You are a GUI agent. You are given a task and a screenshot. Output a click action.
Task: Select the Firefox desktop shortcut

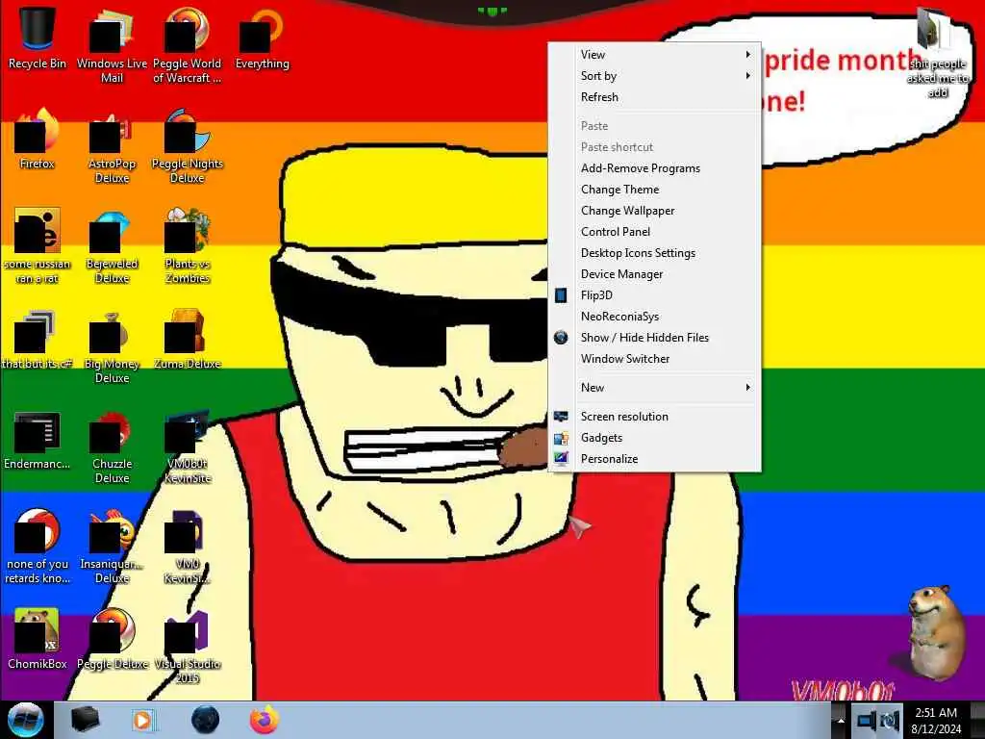tap(38, 139)
